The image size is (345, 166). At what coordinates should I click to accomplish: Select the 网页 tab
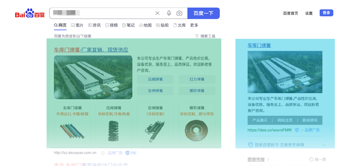[x=60, y=25]
